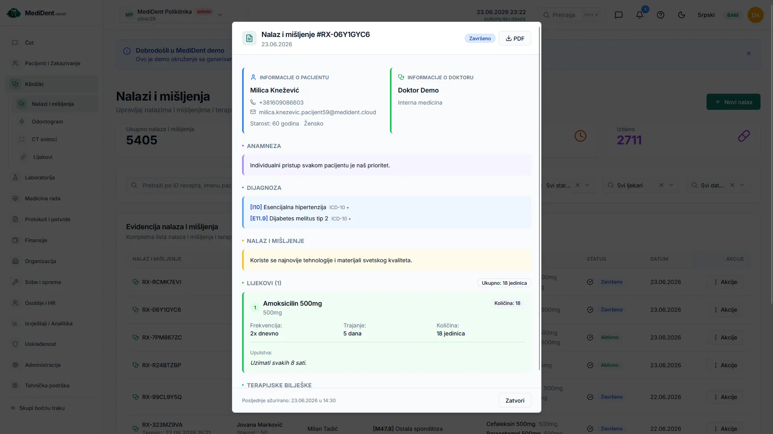
Task: Change currency via BAM badge
Action: (x=733, y=15)
